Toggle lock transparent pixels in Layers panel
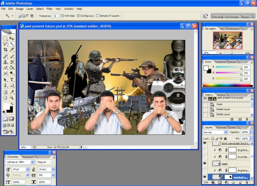Screen dimensions: 257x186 click(x=212, y=138)
